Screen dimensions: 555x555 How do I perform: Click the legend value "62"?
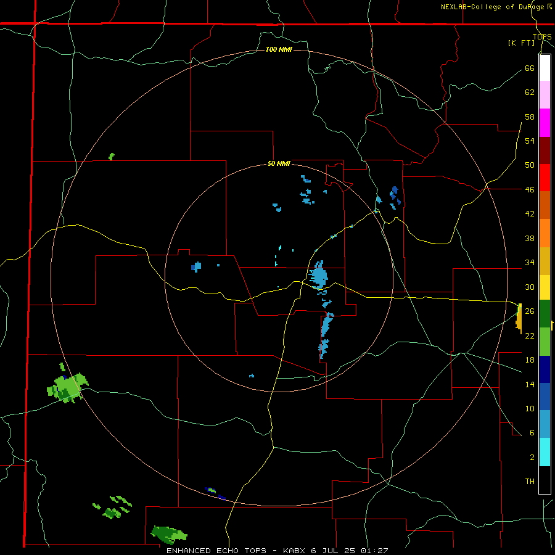pyautogui.click(x=530, y=92)
